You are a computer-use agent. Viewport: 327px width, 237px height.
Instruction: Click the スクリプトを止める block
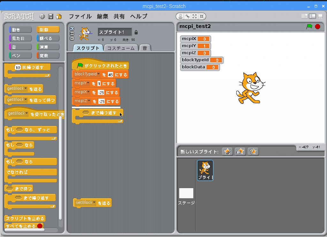[25, 218]
